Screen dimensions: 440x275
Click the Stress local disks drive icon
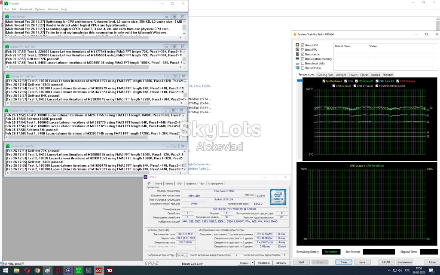(x=297, y=64)
